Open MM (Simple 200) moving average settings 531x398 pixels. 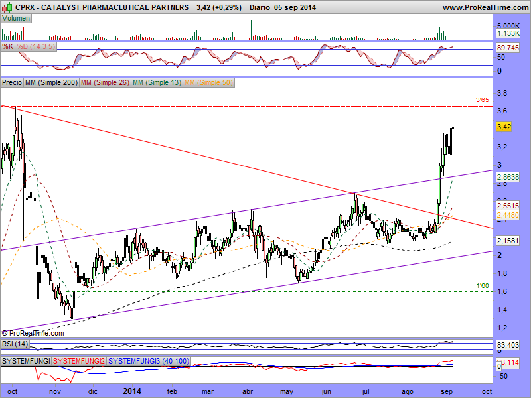pos(51,82)
